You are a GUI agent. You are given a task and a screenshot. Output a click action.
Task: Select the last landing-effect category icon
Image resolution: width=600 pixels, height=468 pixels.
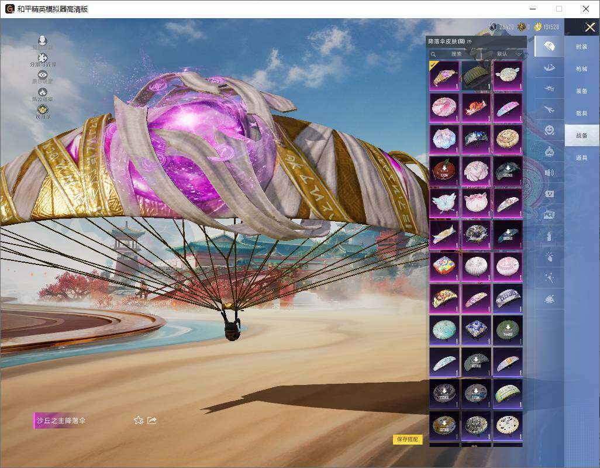click(x=549, y=299)
